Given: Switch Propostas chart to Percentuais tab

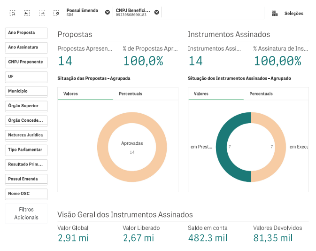Looking at the screenshot, I should [x=130, y=94].
